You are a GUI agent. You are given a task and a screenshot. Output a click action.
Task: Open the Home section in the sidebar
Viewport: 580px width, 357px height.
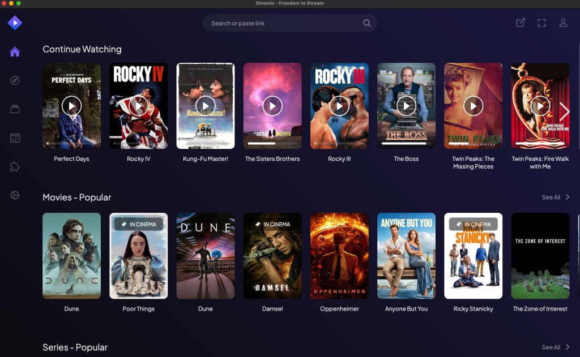pyautogui.click(x=14, y=51)
